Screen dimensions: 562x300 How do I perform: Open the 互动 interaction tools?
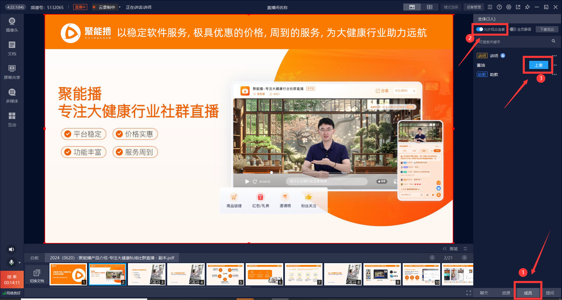pyautogui.click(x=12, y=120)
